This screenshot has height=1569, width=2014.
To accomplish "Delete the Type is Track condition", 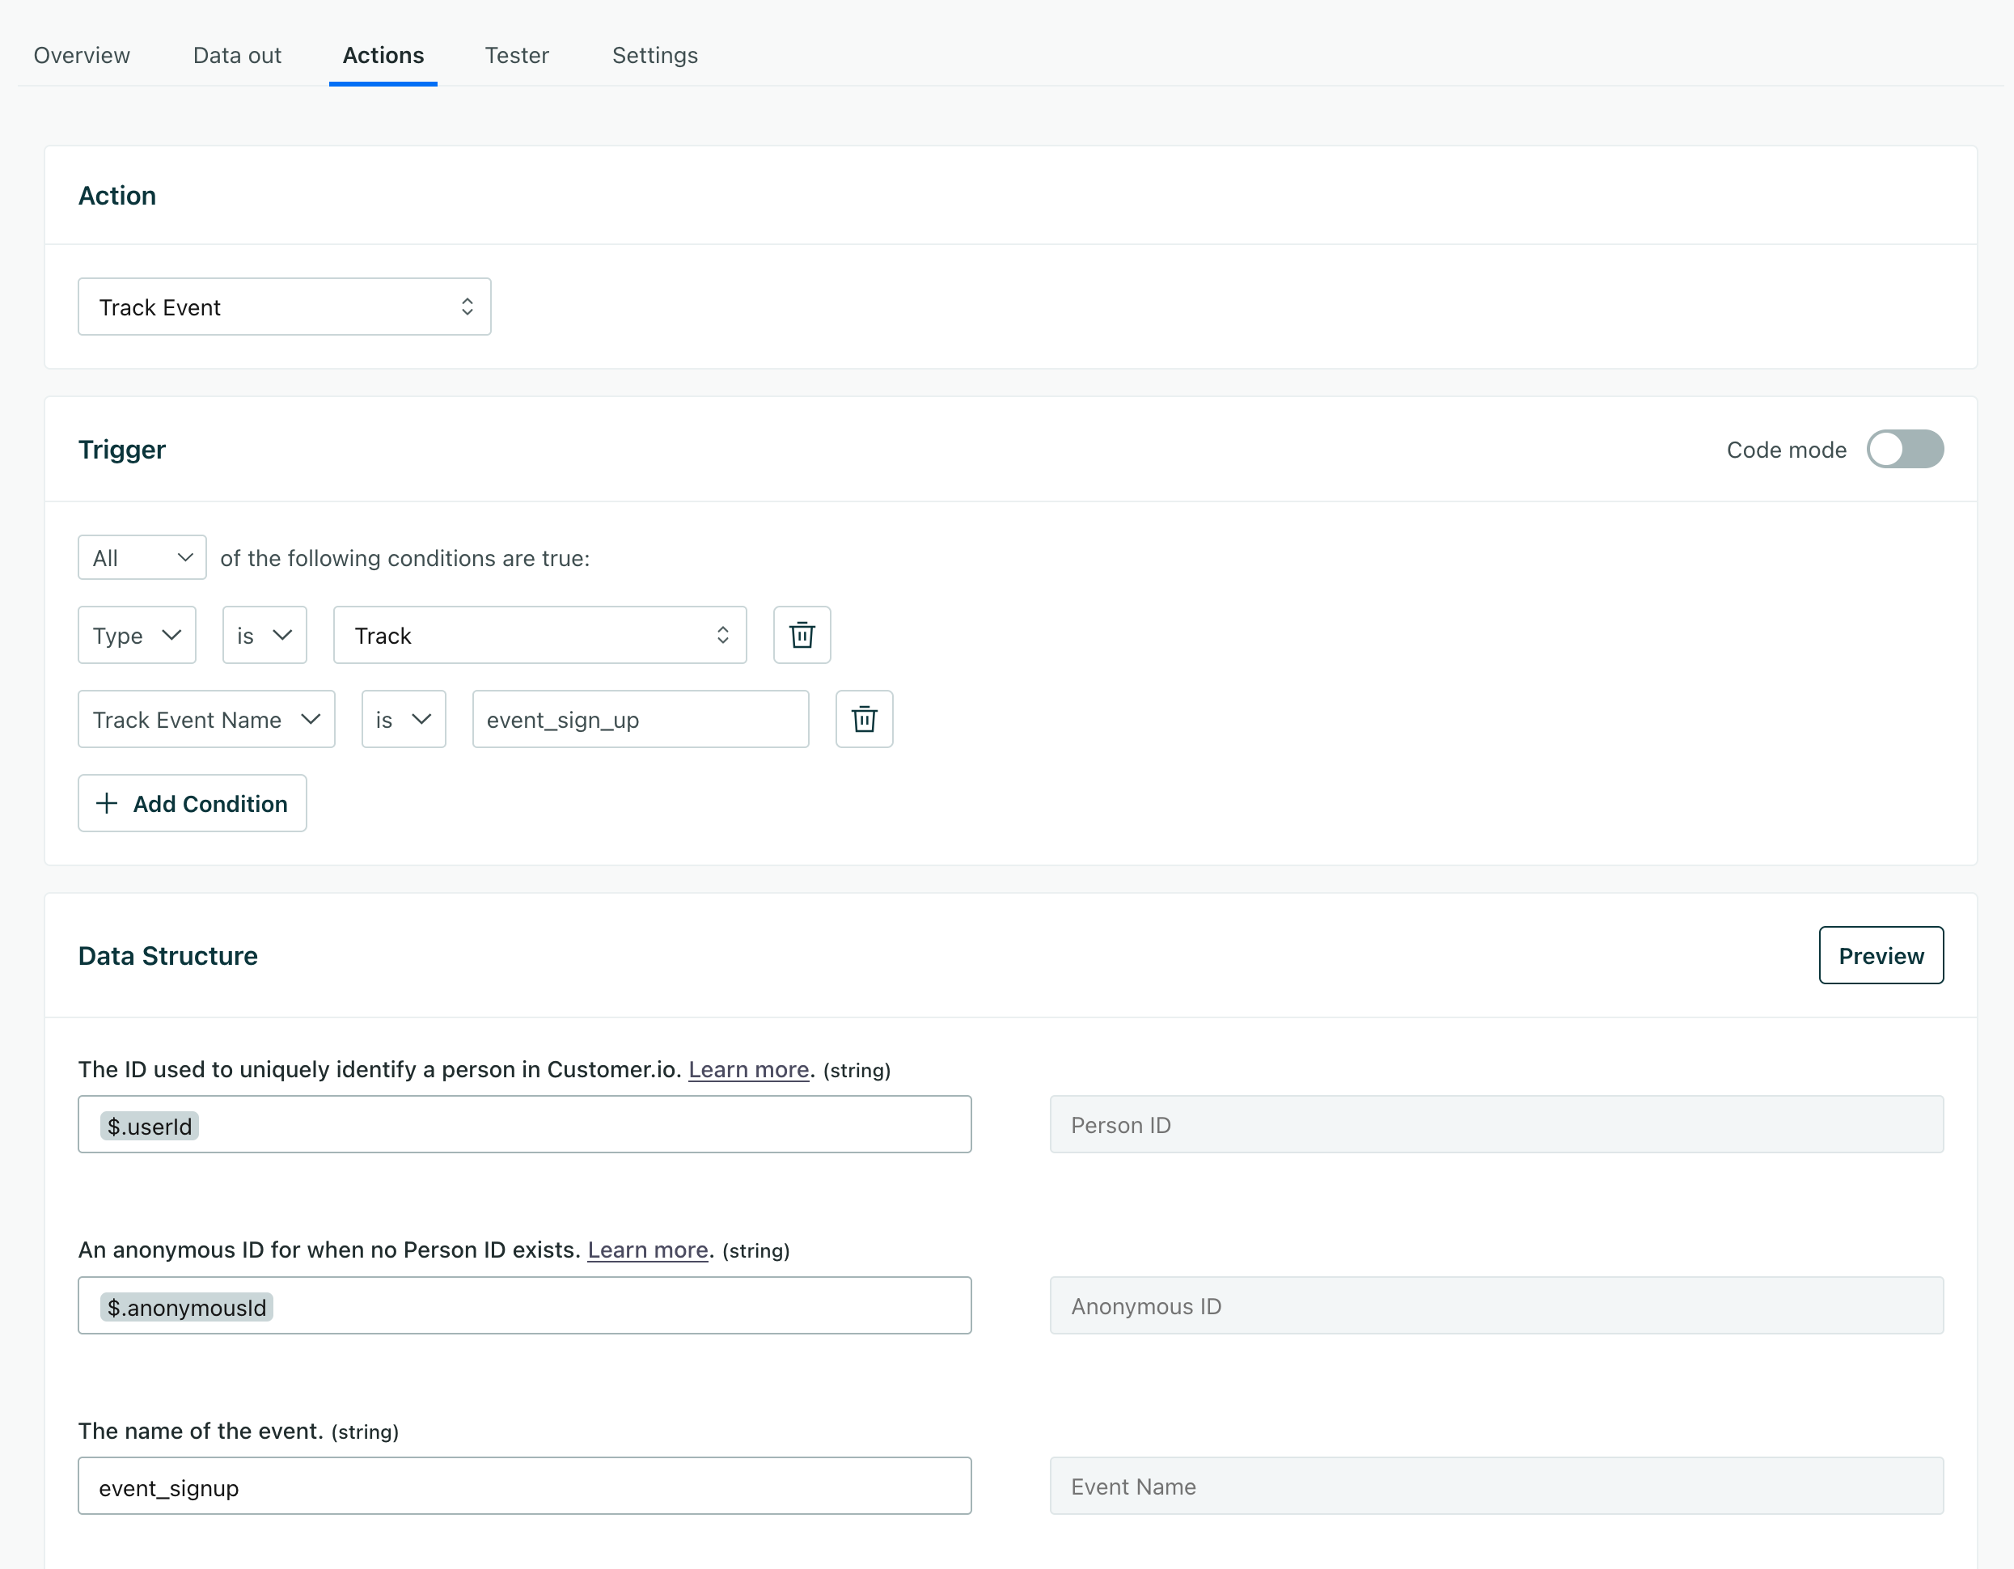I will [802, 634].
